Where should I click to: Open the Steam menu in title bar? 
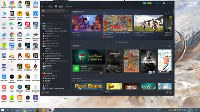43,3
